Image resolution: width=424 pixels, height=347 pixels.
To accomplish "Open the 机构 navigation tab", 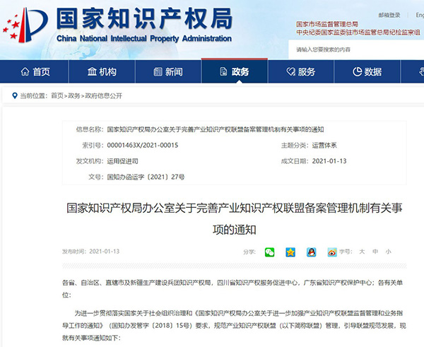I will [101, 72].
